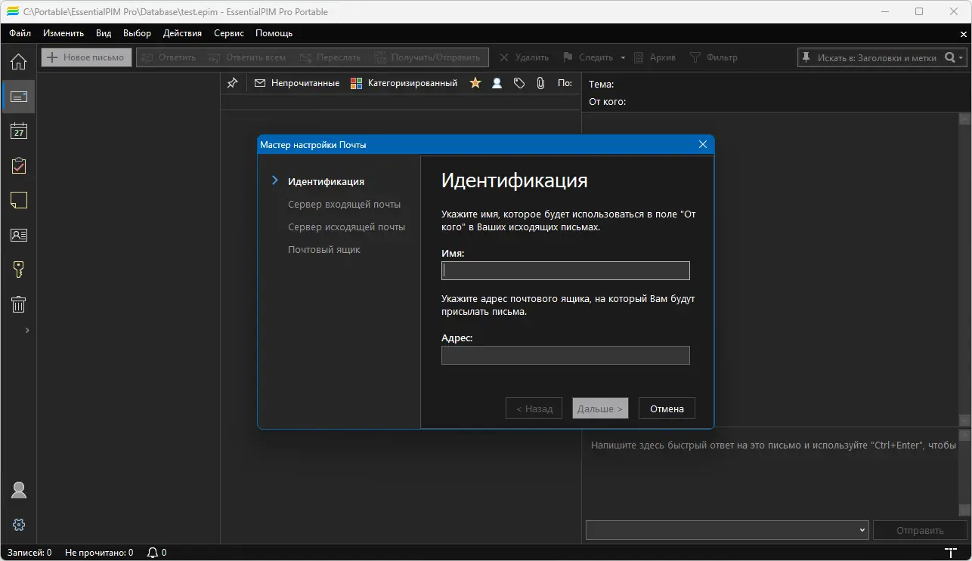Screen dimensions: 972x561
Task: Expand the Следить dropdown arrow
Action: pos(623,57)
